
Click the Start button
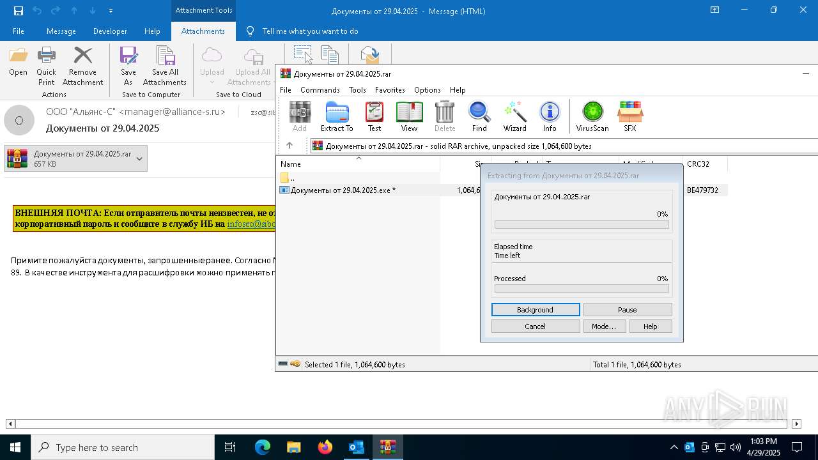point(15,447)
